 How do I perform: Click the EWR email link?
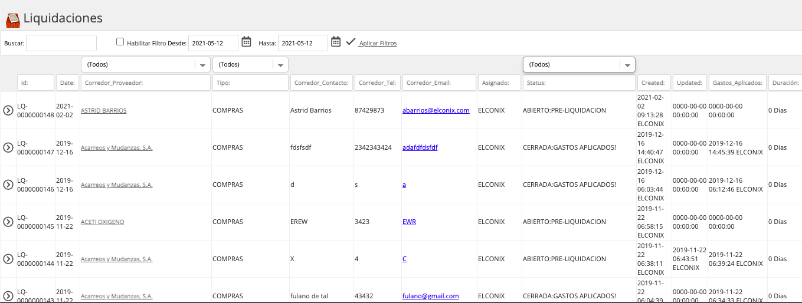pos(409,222)
